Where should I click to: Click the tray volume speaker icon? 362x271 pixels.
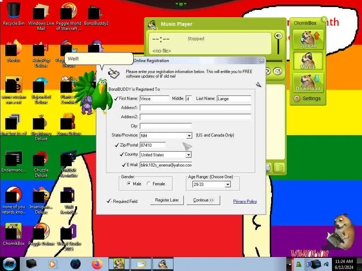tap(326, 264)
